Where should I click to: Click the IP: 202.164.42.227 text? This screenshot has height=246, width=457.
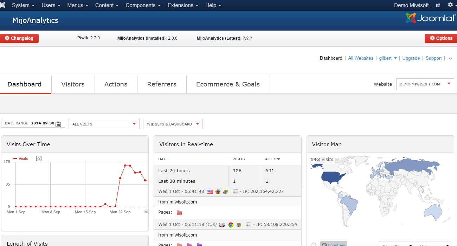click(263, 192)
